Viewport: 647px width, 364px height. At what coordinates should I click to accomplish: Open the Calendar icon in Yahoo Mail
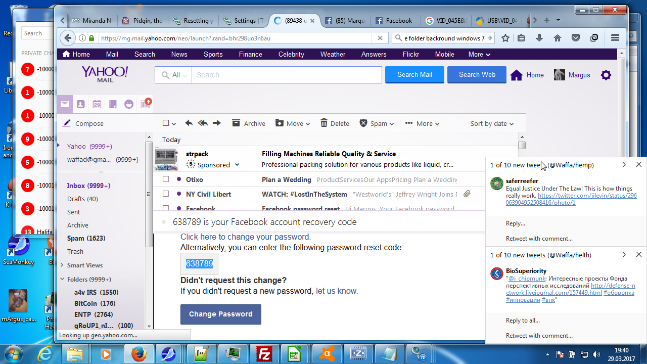pyautogui.click(x=97, y=104)
